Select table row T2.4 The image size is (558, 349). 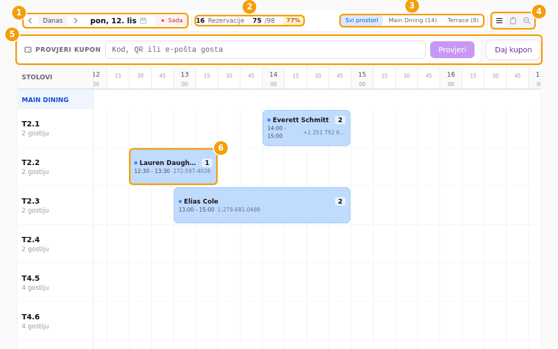[x=55, y=244]
